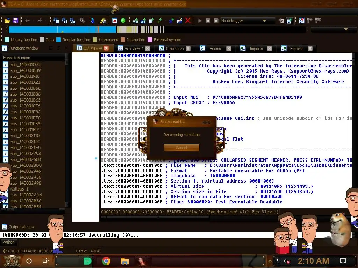This screenshot has height=268, width=358.
Task: Open the Chrome icon in the taskbar
Action: click(x=106, y=261)
